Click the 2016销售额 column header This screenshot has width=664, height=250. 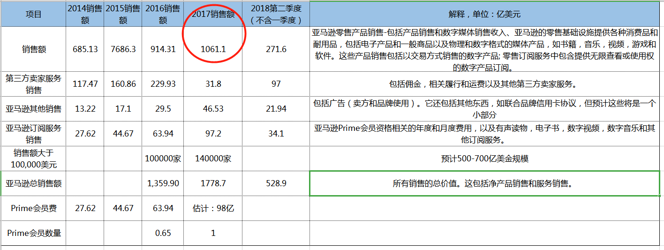pyautogui.click(x=163, y=14)
